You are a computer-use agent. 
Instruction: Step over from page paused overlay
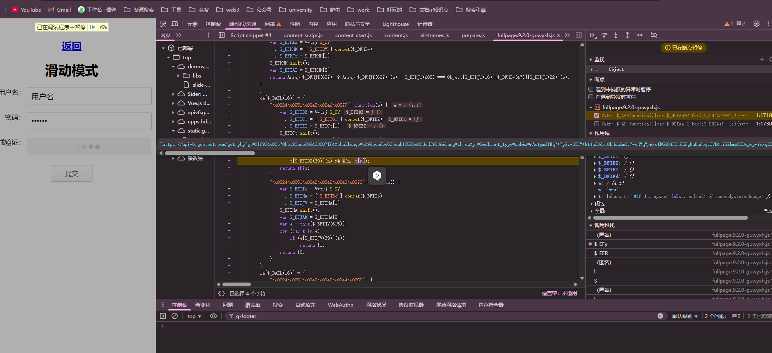tap(103, 27)
